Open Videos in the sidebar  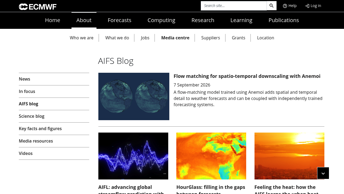tap(54, 153)
